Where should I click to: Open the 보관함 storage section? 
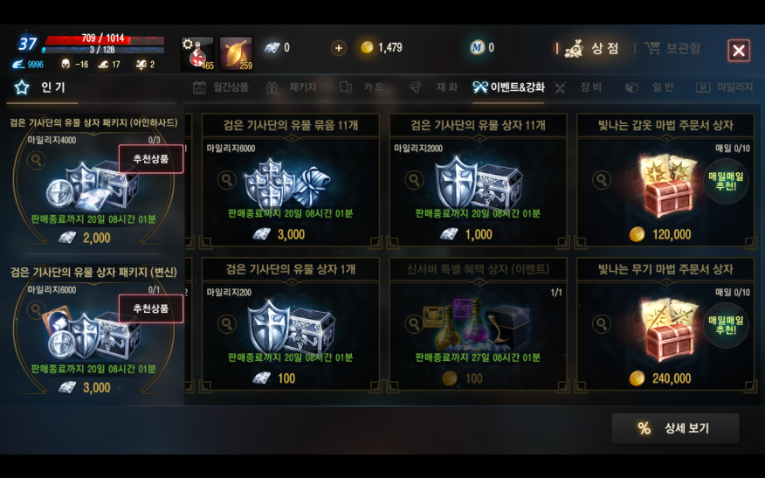[x=672, y=48]
